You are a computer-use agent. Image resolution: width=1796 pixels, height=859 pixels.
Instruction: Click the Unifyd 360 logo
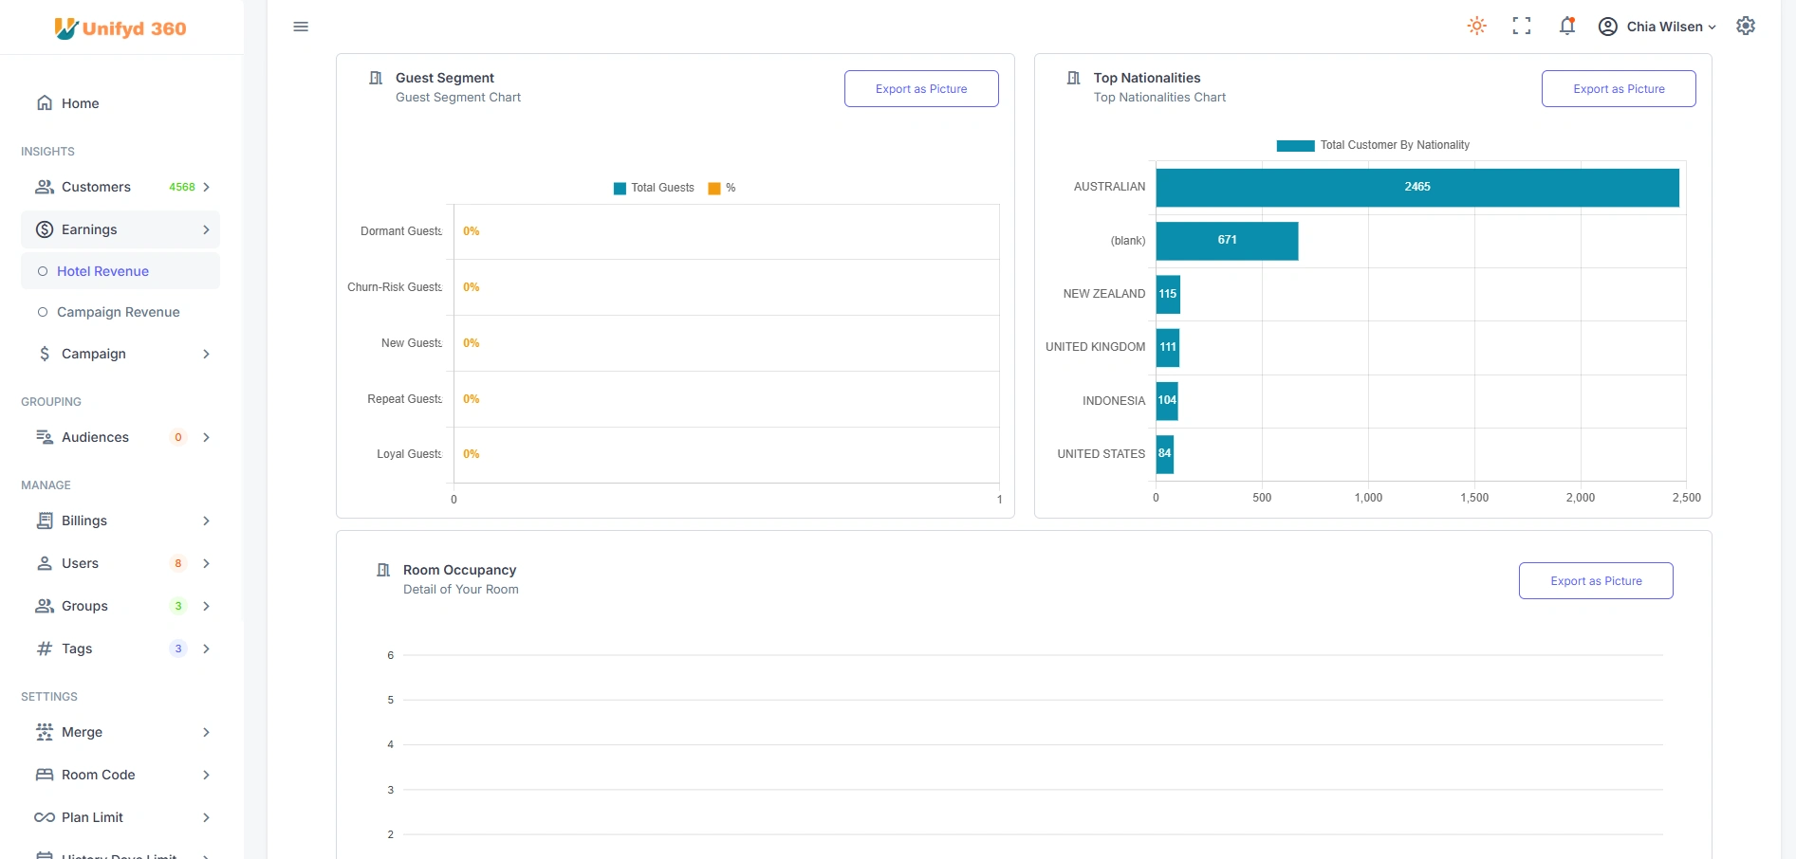(120, 28)
